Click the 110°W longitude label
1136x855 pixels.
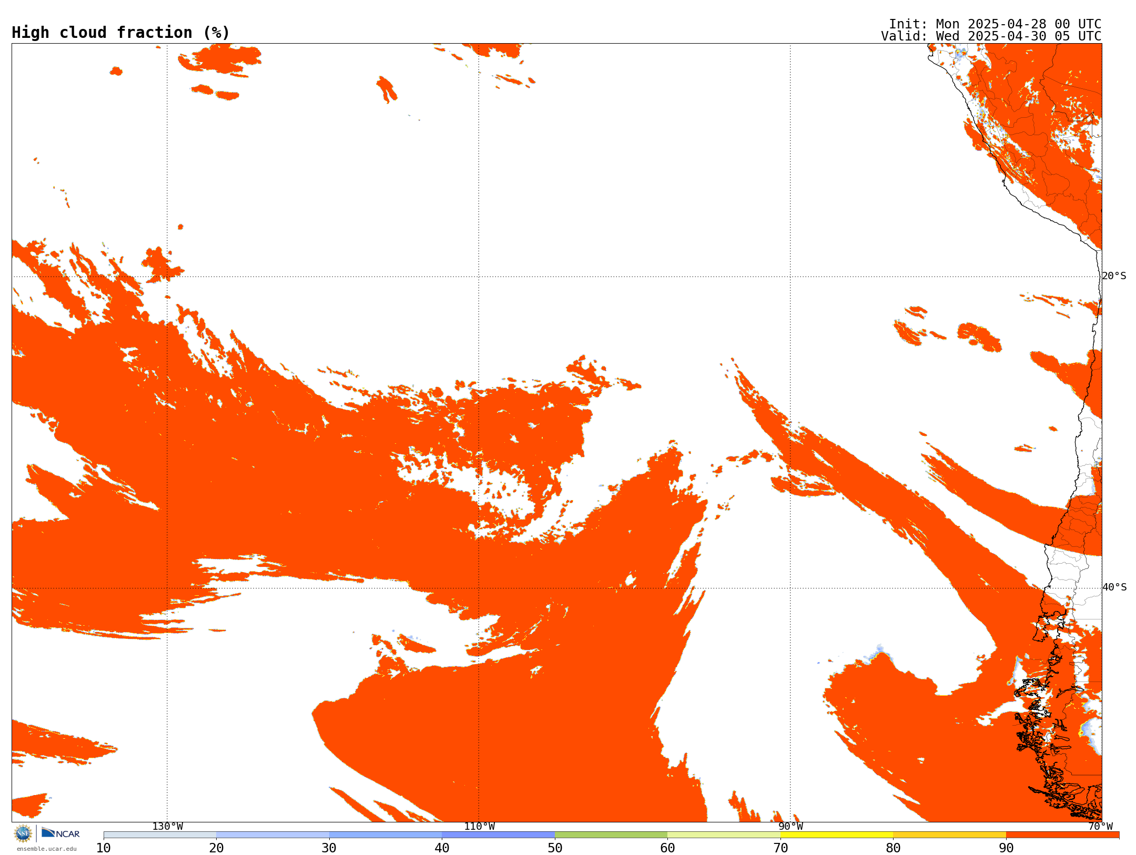(479, 826)
